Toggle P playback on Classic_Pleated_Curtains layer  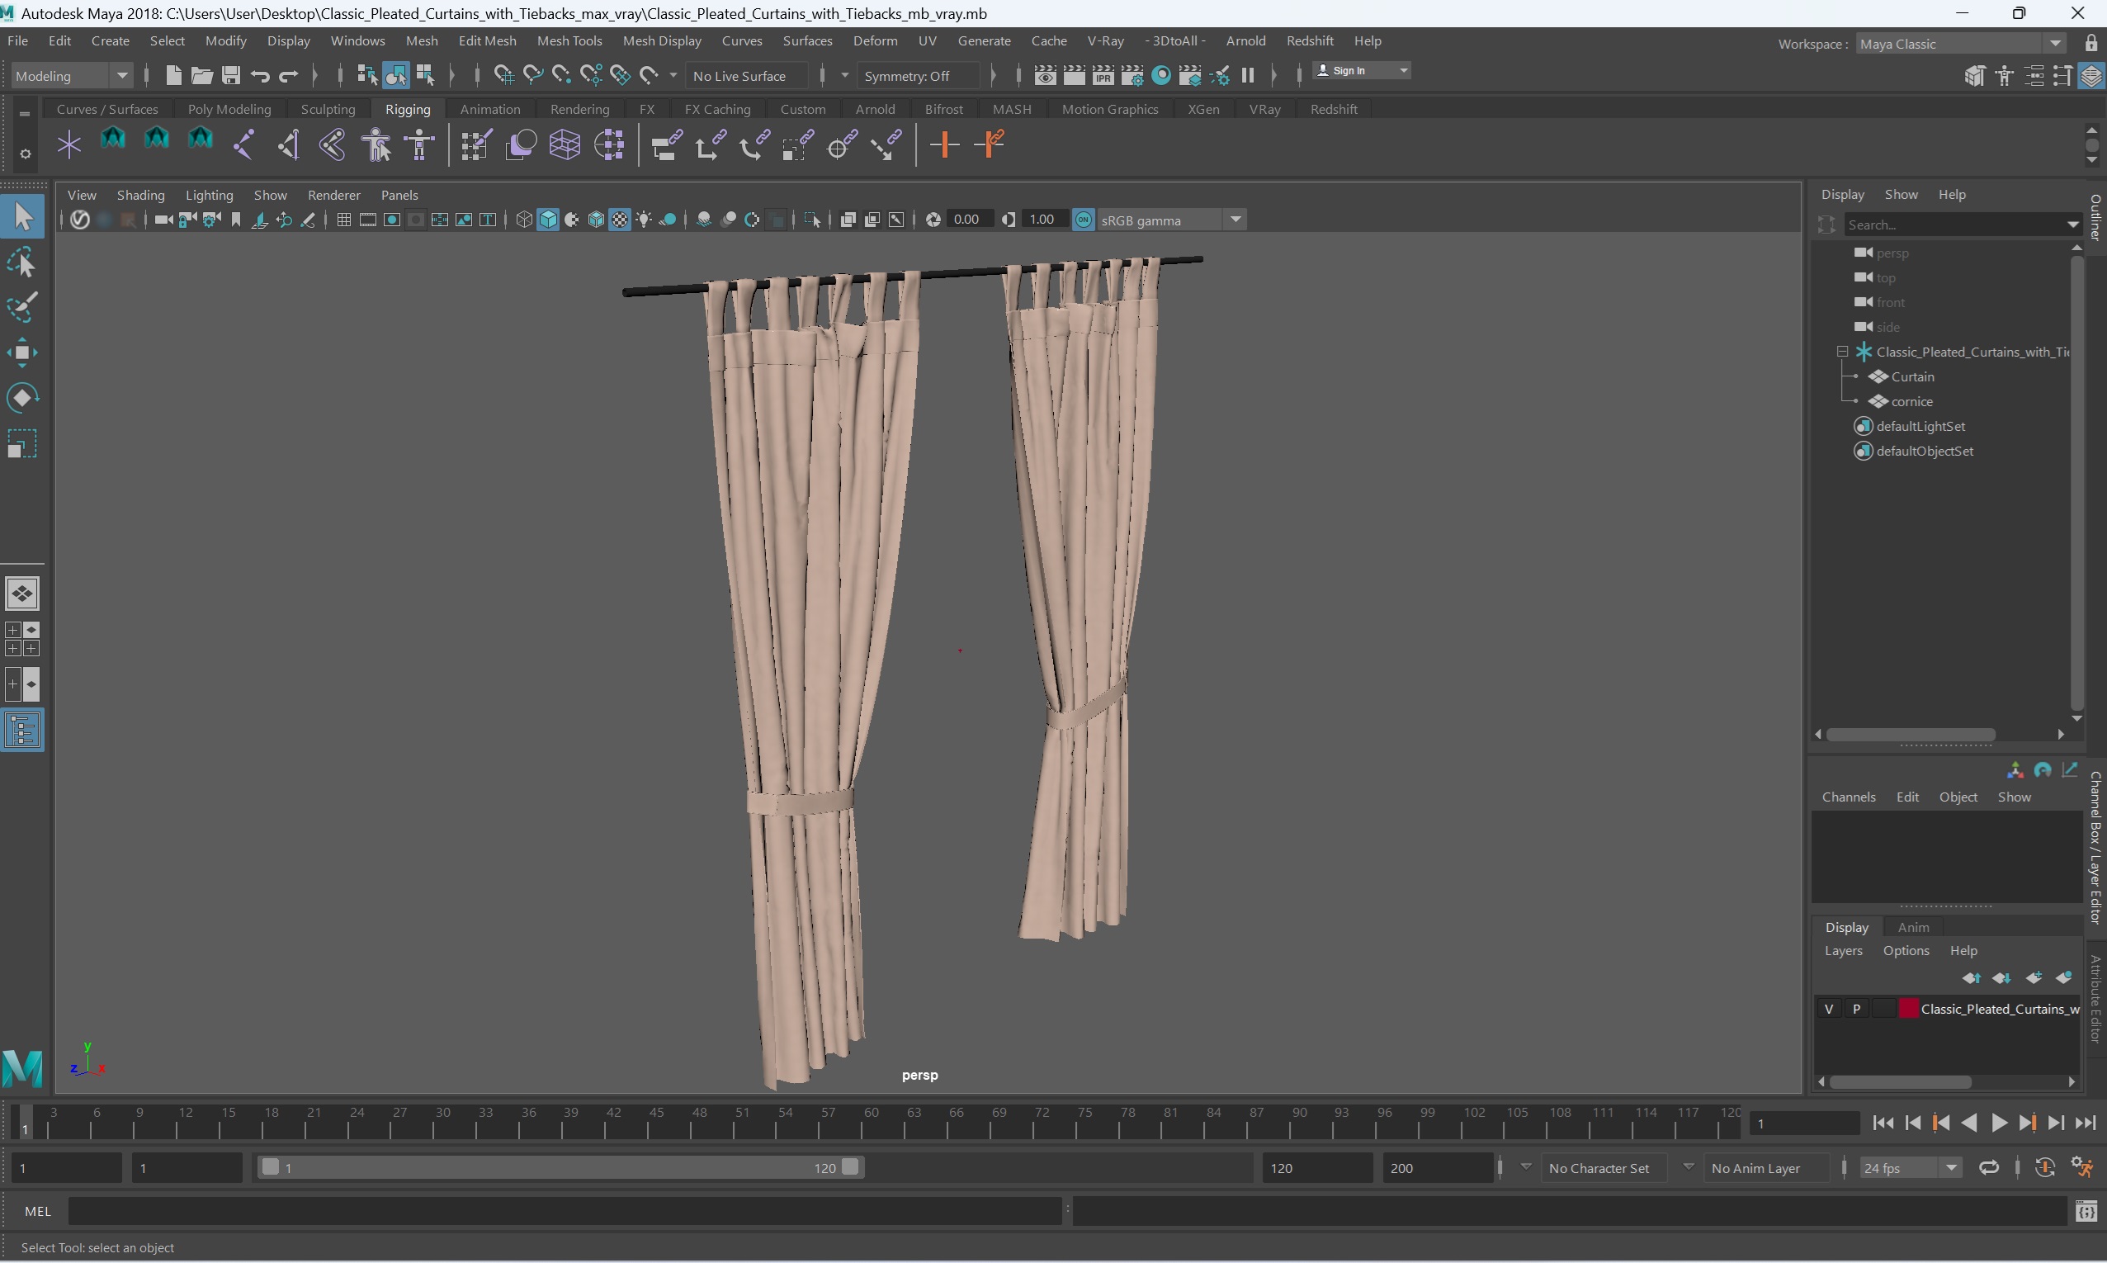point(1856,1009)
